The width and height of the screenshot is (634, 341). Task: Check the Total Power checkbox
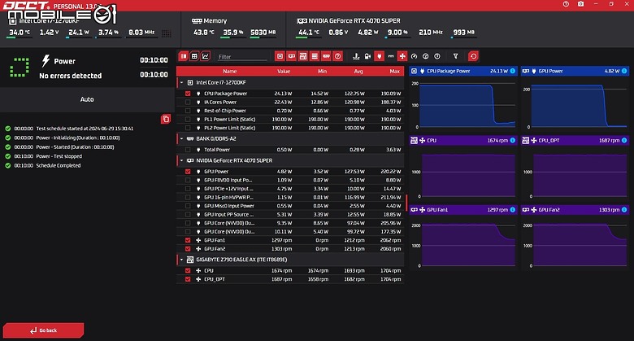[x=188, y=150]
